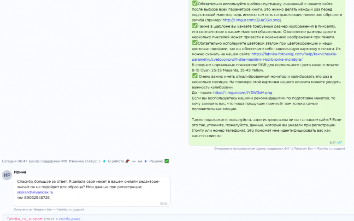Click checkmark emoji before 'Обязательно используйте цветовой эталон'
Viewport: 354px width, 221px height.
pos(195,43)
